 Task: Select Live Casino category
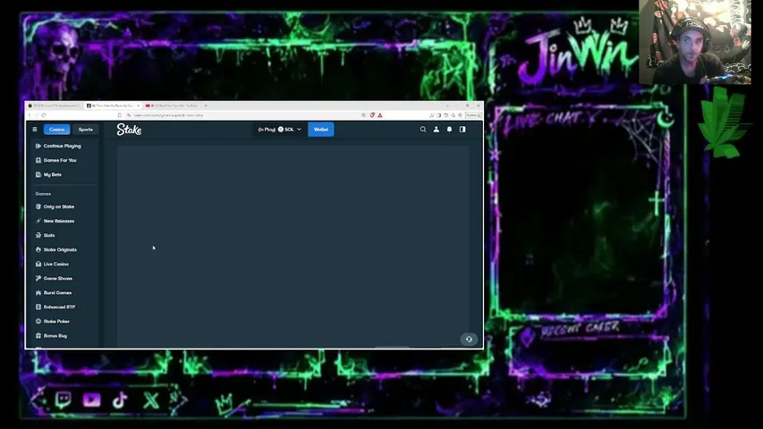pyautogui.click(x=52, y=265)
